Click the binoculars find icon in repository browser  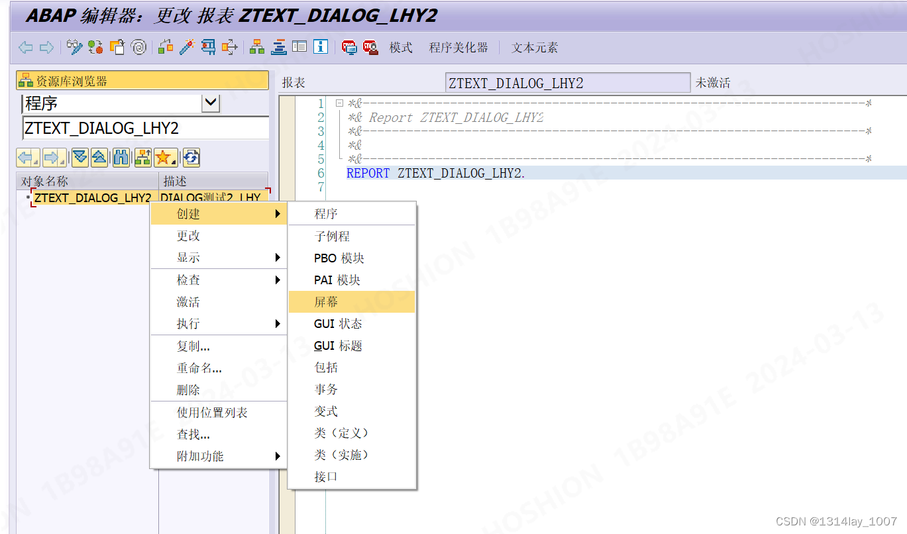click(121, 157)
